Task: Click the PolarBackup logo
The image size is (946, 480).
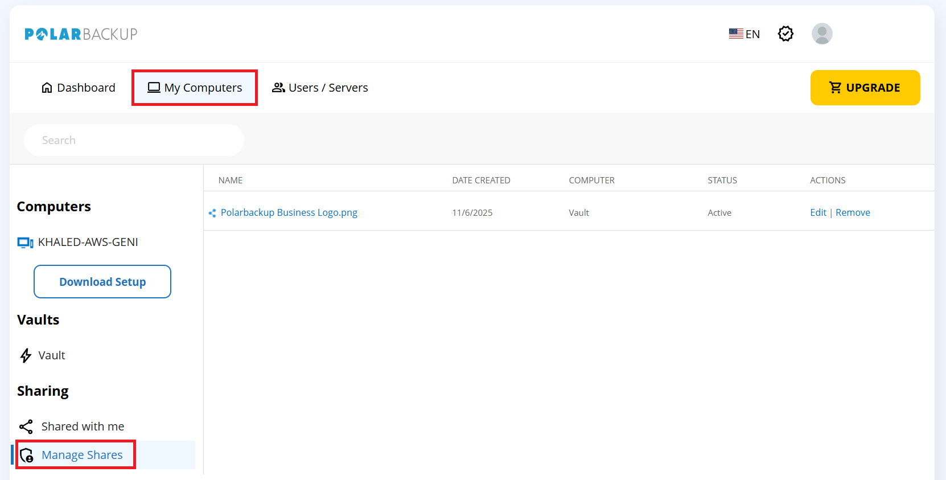Action: (81, 34)
